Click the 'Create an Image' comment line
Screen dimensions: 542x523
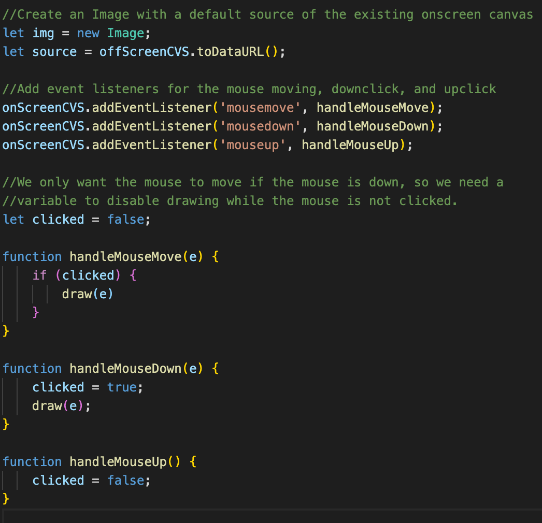point(267,14)
